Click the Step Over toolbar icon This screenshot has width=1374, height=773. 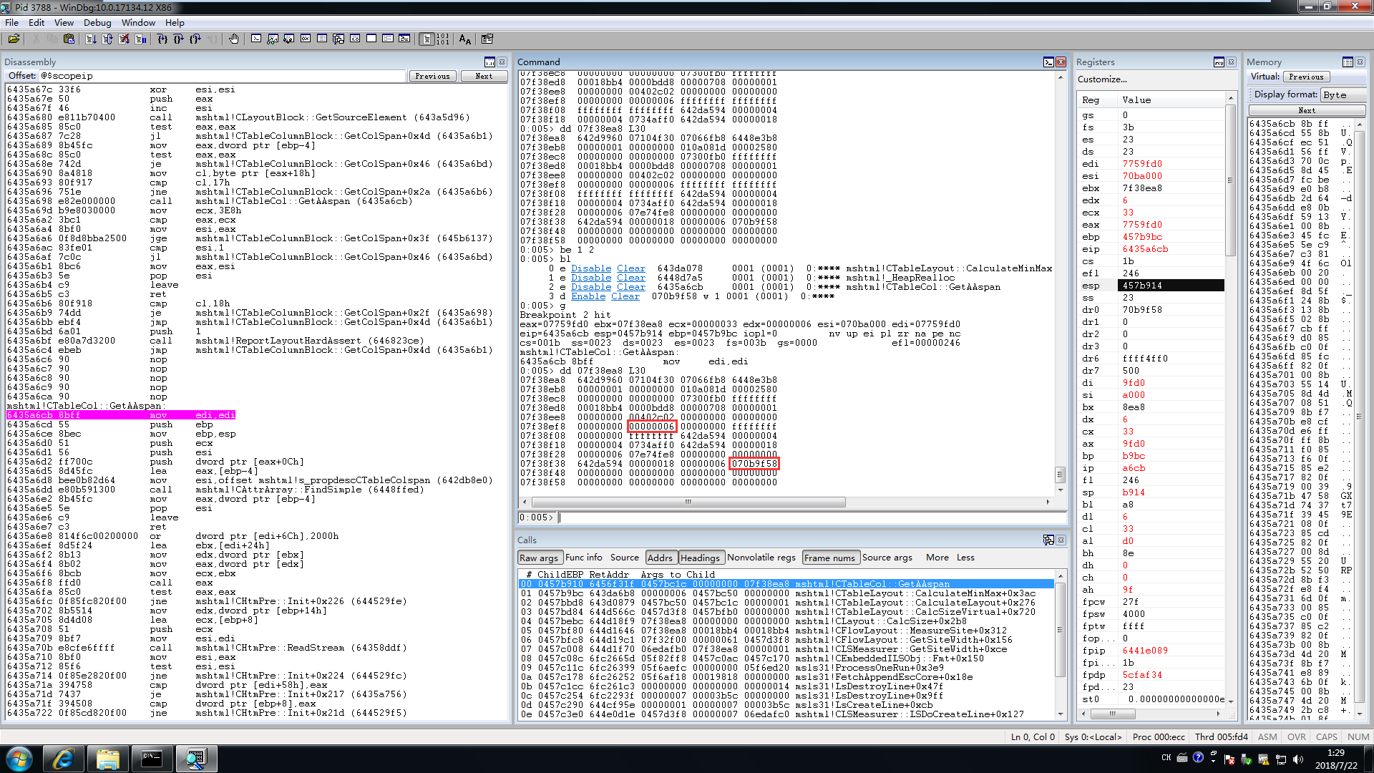[179, 39]
